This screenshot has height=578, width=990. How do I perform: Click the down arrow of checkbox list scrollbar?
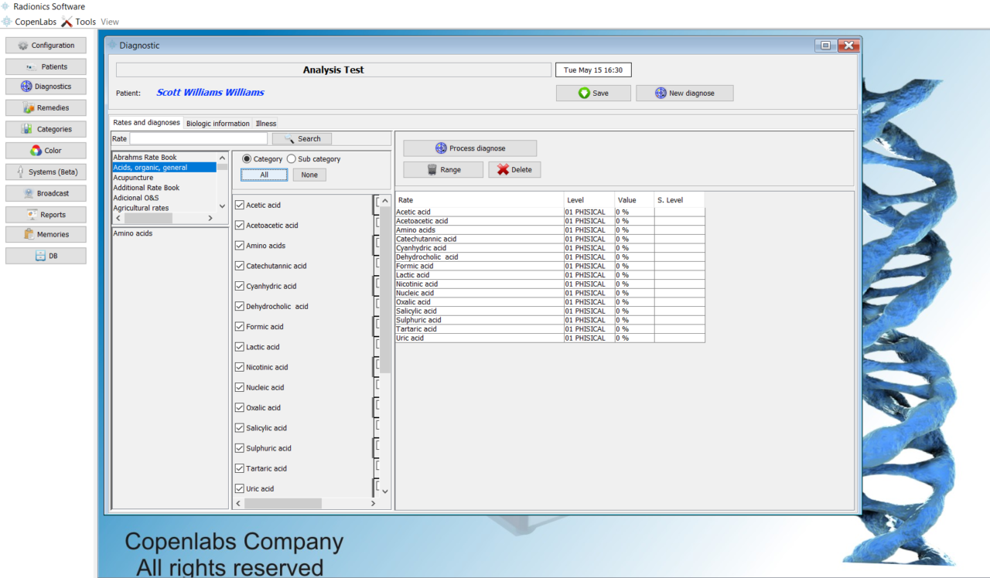[x=385, y=491]
